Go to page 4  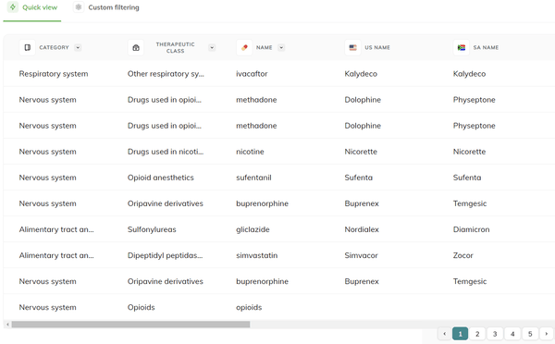point(512,334)
